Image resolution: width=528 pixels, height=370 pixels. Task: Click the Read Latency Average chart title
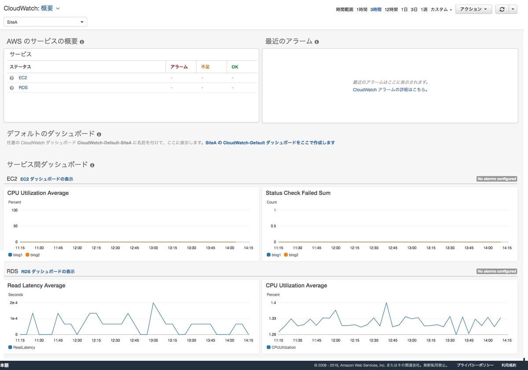point(36,286)
